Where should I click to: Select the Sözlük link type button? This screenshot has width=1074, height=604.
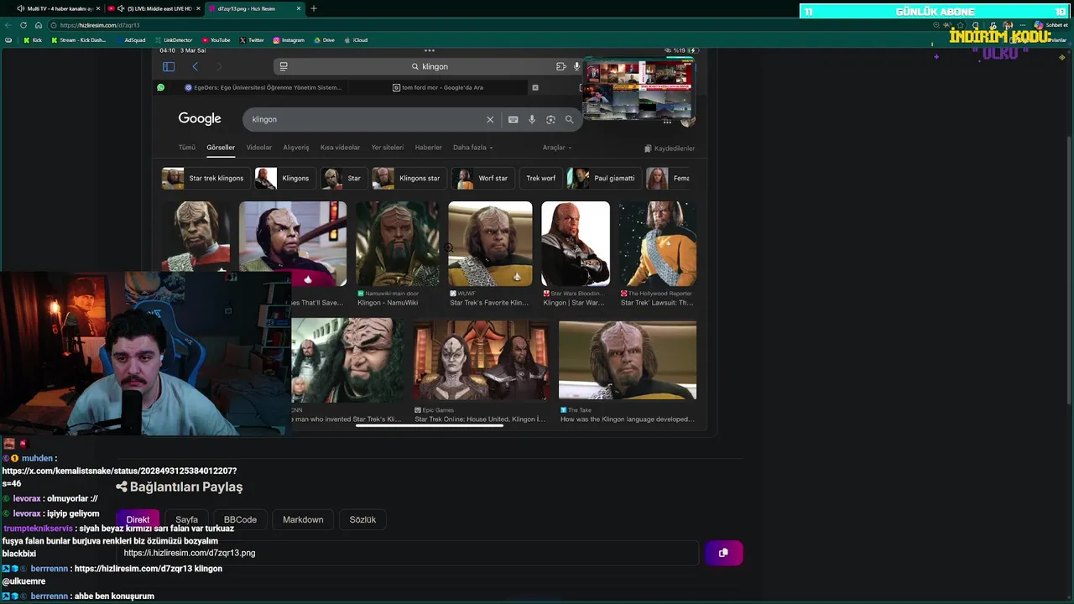tap(362, 520)
